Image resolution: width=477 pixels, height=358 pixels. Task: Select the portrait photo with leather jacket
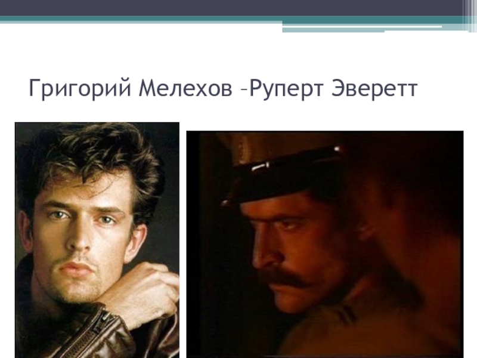(97, 240)
